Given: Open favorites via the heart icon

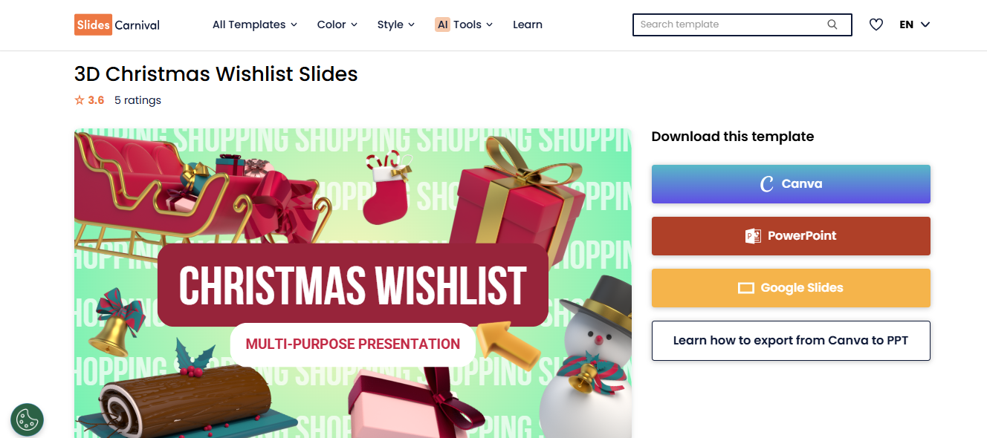Looking at the screenshot, I should tap(876, 24).
